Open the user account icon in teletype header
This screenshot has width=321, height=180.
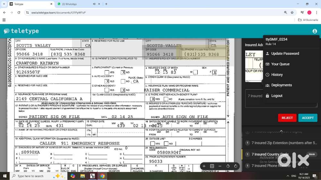pyautogui.click(x=315, y=31)
